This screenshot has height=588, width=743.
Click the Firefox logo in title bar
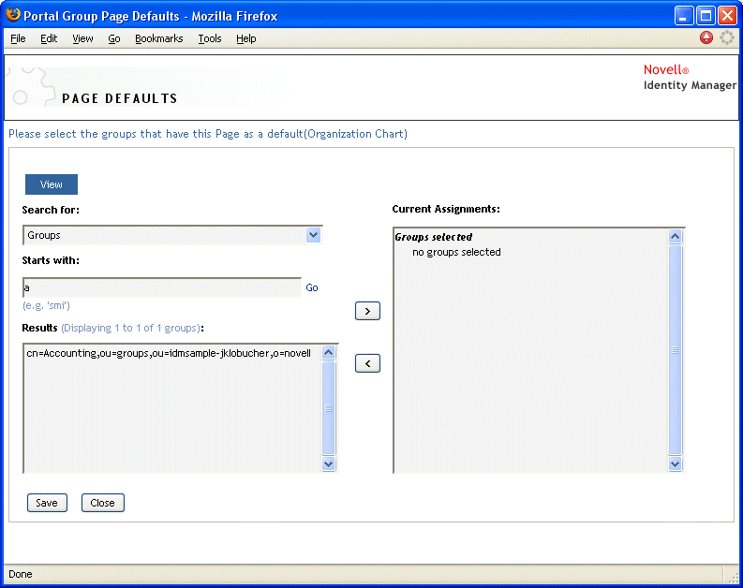pos(13,14)
